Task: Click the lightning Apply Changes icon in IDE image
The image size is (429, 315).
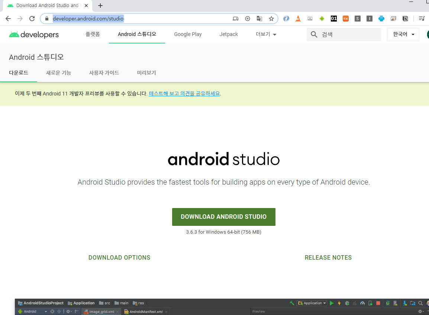Action: (x=339, y=303)
